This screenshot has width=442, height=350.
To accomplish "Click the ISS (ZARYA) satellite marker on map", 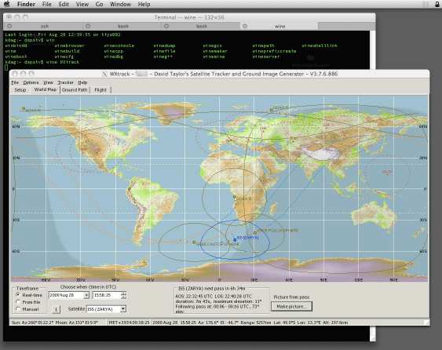I will (x=235, y=240).
